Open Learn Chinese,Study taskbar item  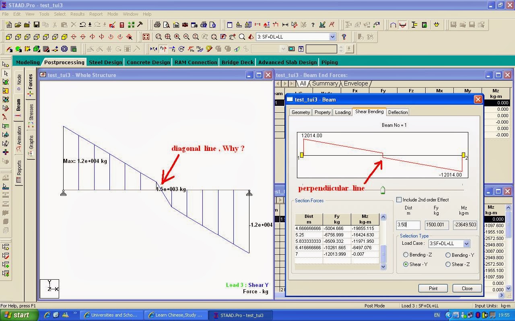(175, 315)
